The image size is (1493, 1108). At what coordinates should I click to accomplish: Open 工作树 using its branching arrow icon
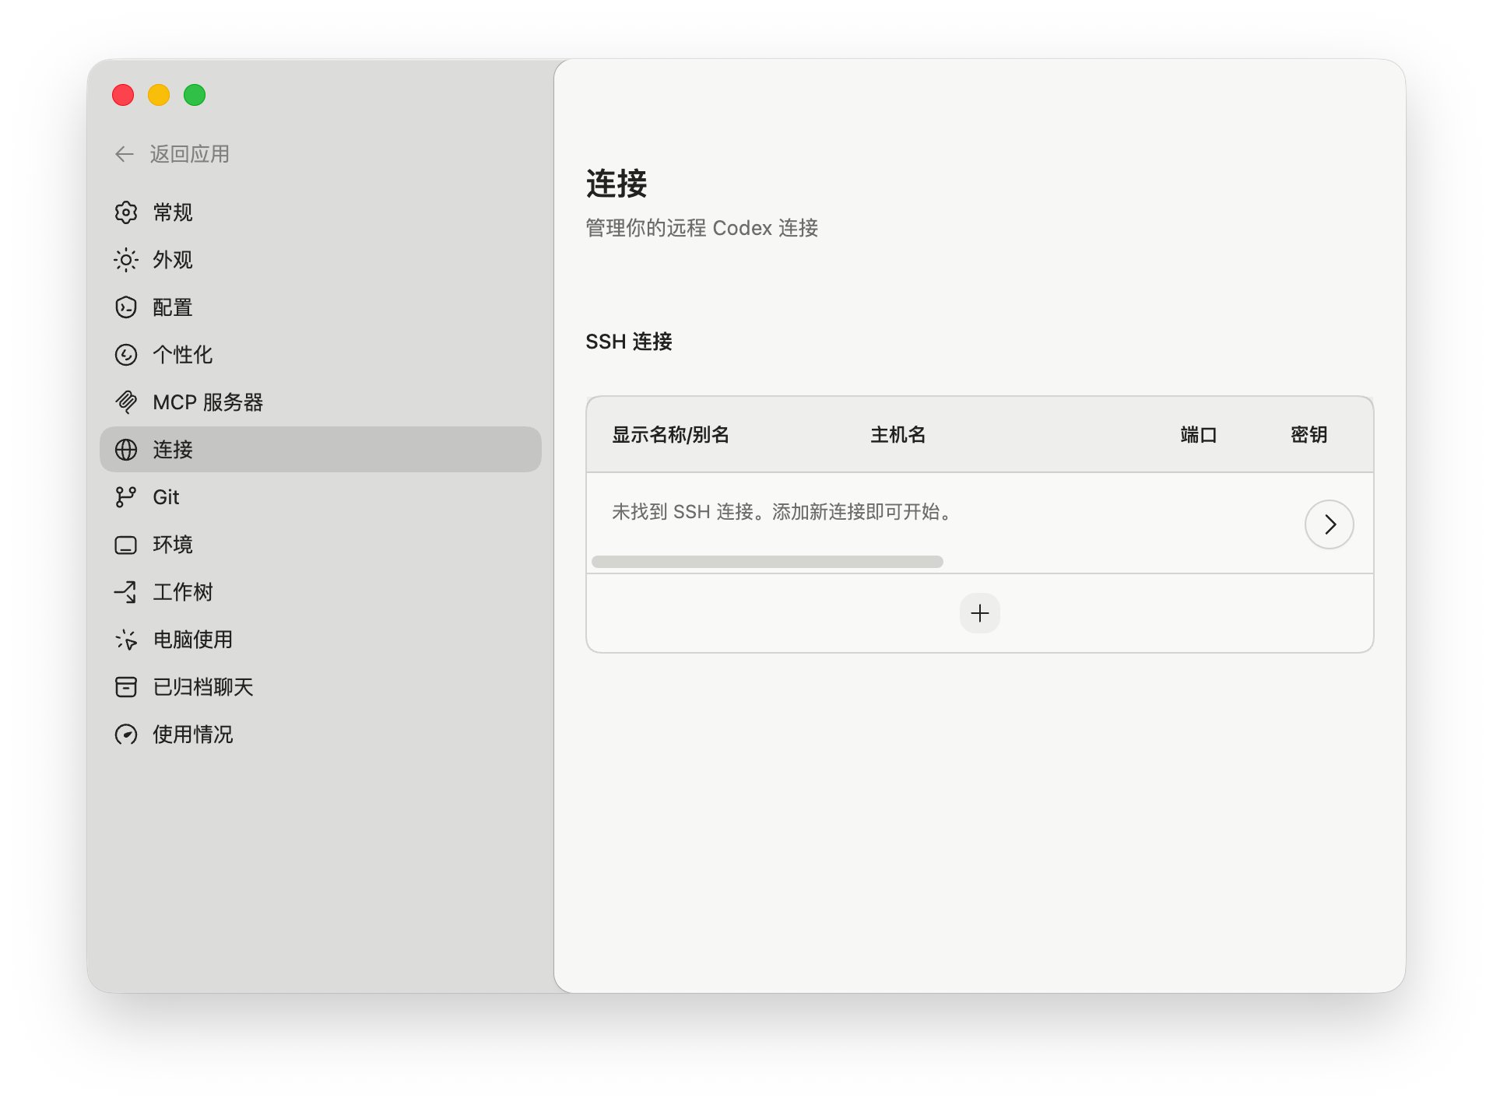(x=125, y=592)
